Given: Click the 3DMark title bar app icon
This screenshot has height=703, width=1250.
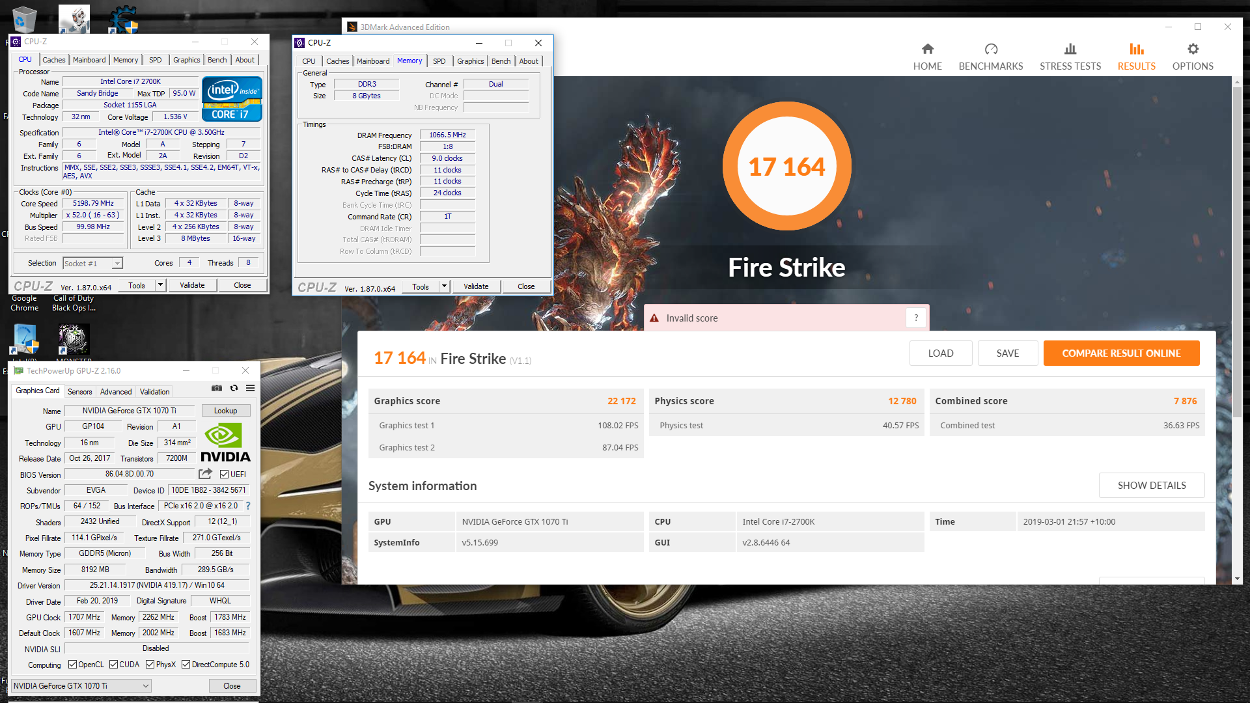Looking at the screenshot, I should tap(352, 27).
